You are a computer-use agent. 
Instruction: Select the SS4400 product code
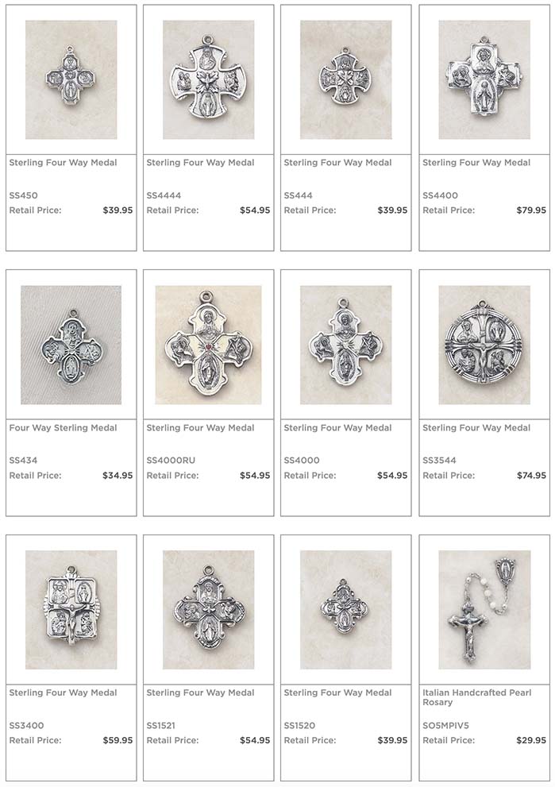[x=440, y=195]
